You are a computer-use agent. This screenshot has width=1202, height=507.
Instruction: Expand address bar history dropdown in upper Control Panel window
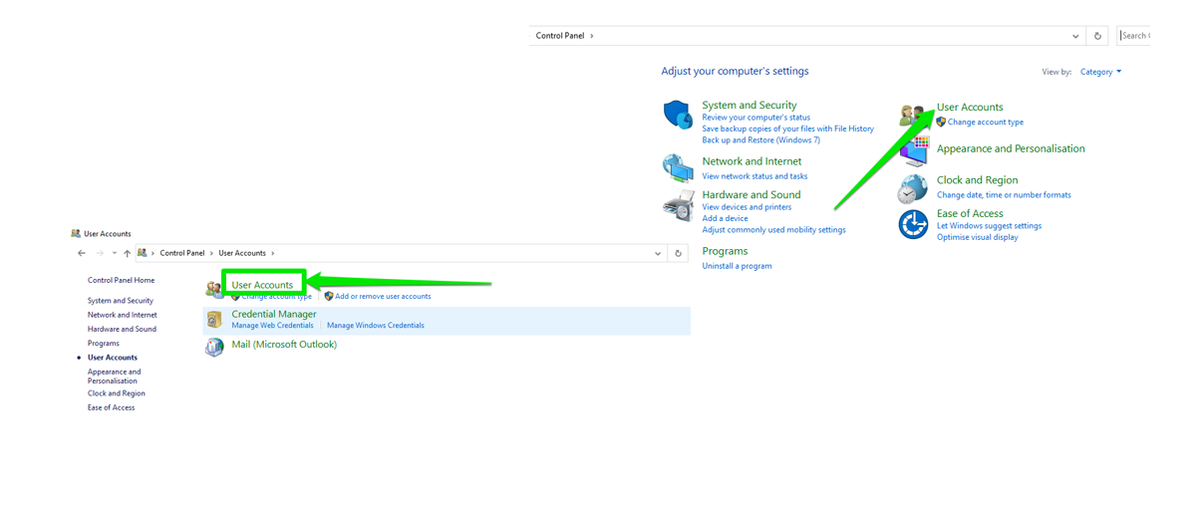coord(1075,36)
